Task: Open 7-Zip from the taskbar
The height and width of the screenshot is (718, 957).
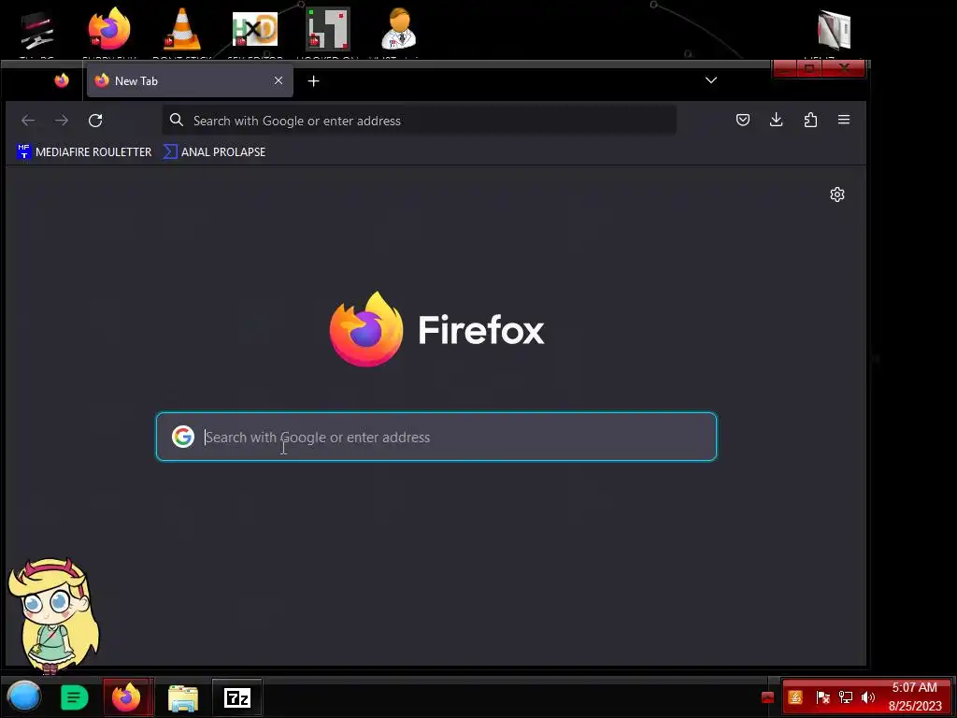Action: click(x=236, y=697)
